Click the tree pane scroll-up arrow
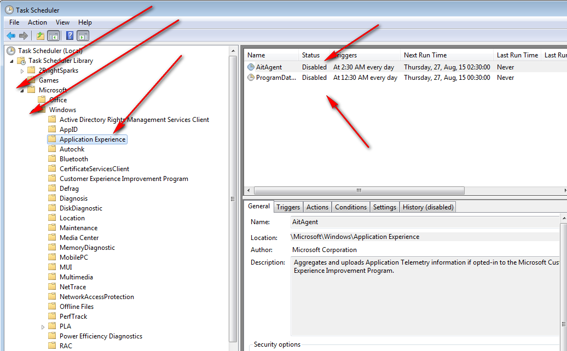 233,51
